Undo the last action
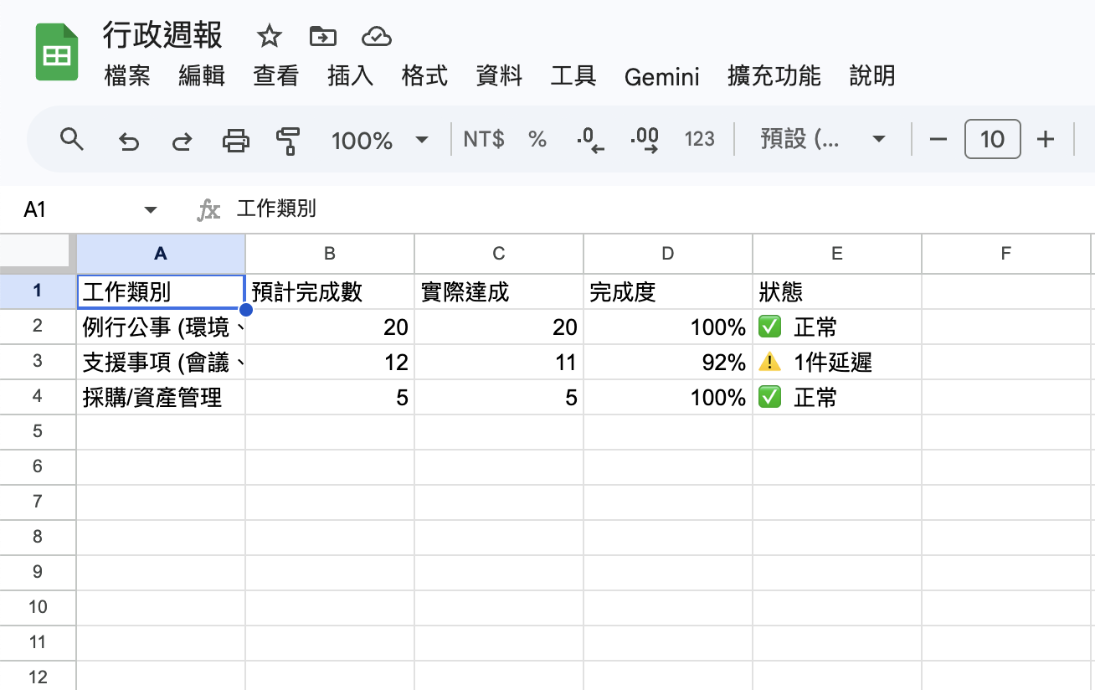1095x690 pixels. pos(128,141)
